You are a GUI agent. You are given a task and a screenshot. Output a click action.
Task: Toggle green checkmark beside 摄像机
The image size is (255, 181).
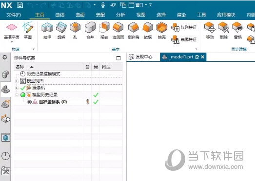pos(23,88)
